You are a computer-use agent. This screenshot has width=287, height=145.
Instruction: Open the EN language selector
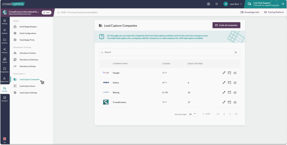click(4, 140)
